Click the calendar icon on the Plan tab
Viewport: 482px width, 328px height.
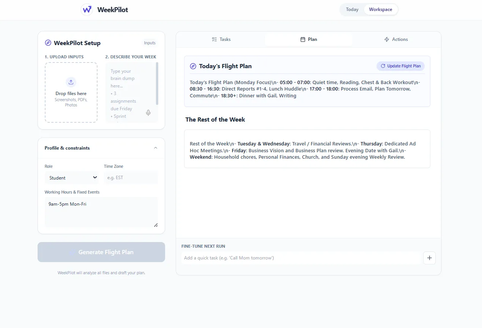[303, 39]
